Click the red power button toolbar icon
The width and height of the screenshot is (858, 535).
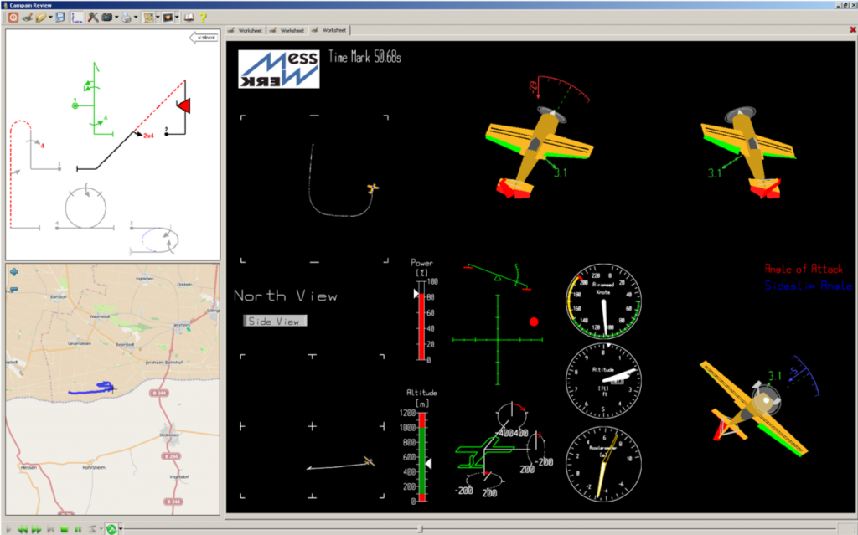point(13,17)
